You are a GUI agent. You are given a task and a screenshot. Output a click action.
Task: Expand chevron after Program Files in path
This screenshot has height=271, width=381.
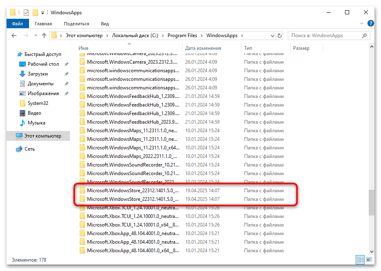(202, 36)
